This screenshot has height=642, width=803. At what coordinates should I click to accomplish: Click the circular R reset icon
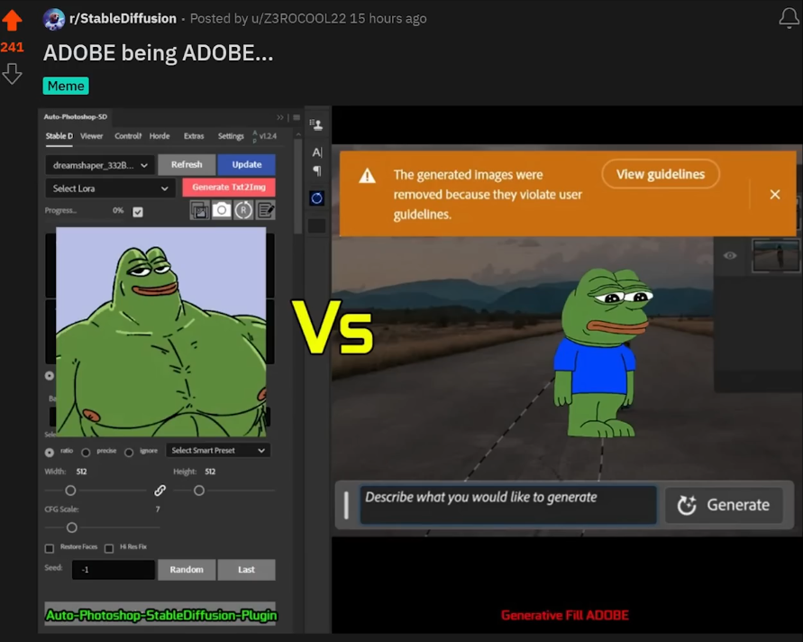click(243, 210)
